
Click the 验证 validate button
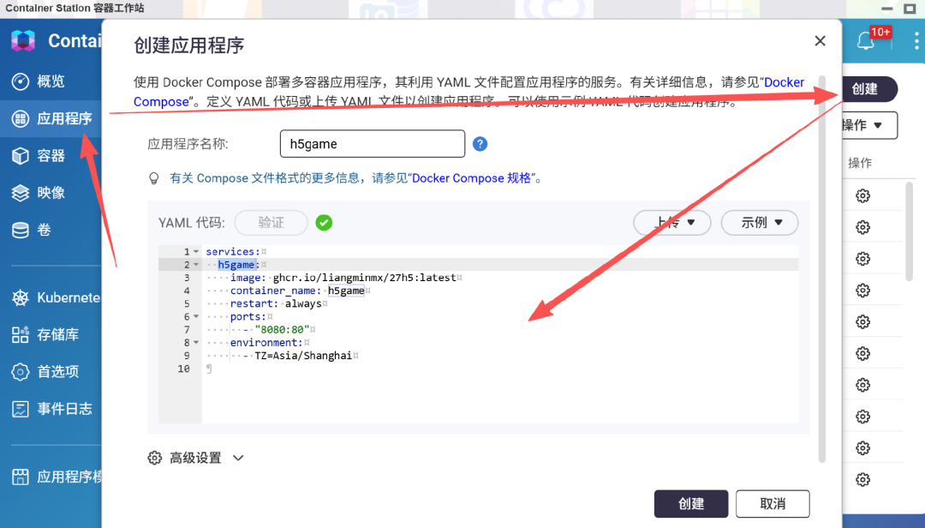point(272,223)
